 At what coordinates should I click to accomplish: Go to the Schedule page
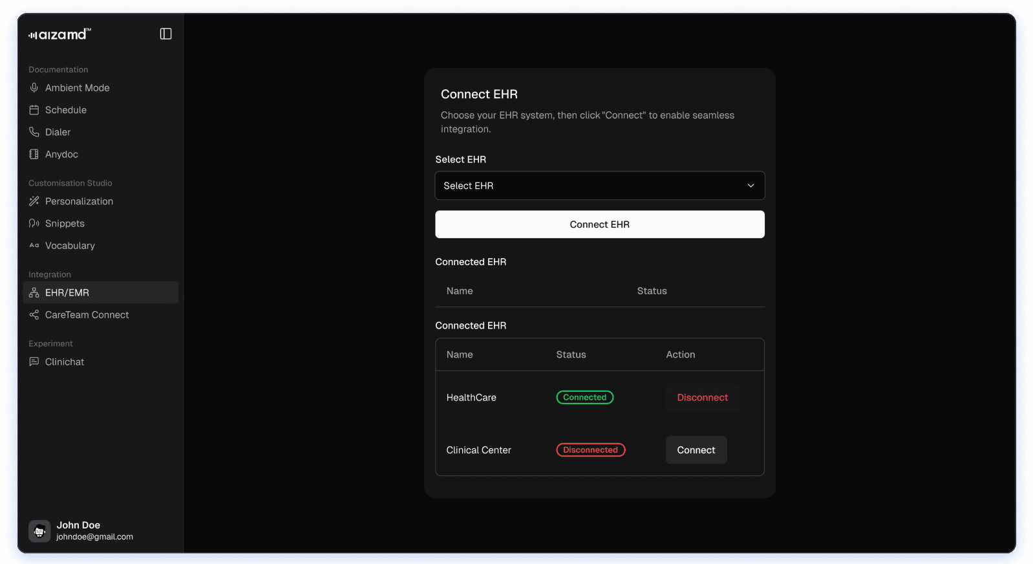(66, 110)
